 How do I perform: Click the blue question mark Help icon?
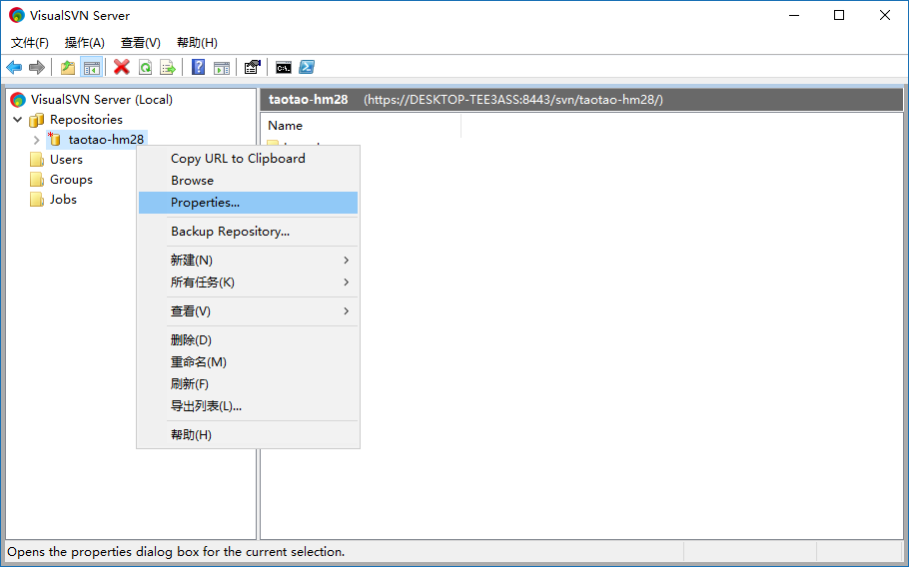[198, 67]
